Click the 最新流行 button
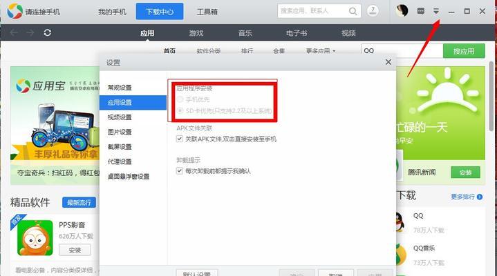The image size is (497, 276). point(79,203)
